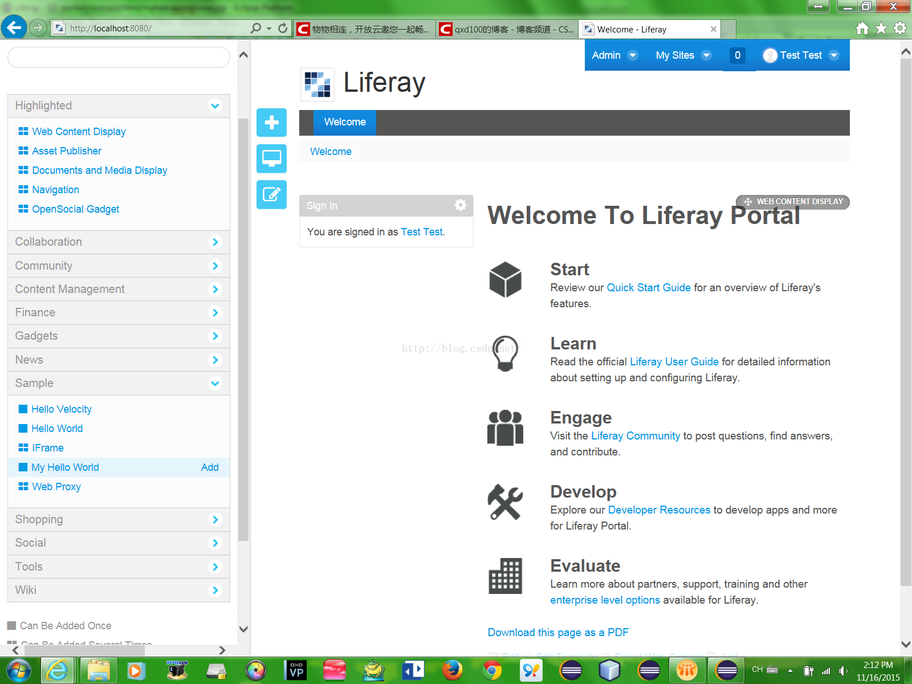Click Add next to My Hello World

click(x=210, y=467)
